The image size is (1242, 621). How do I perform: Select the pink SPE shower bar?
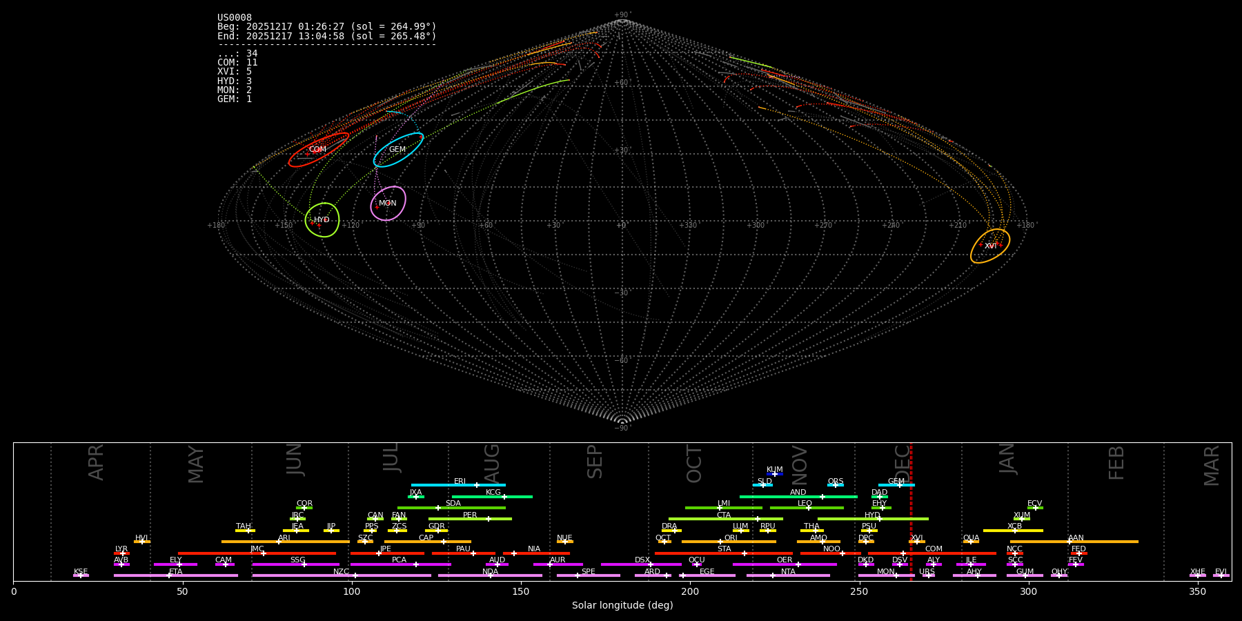tap(589, 575)
